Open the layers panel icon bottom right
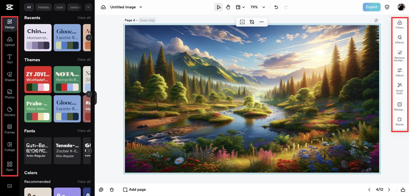This screenshot has height=196, width=409. (403, 190)
